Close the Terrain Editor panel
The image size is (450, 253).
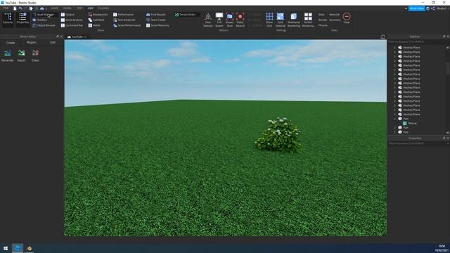pyautogui.click(x=61, y=37)
